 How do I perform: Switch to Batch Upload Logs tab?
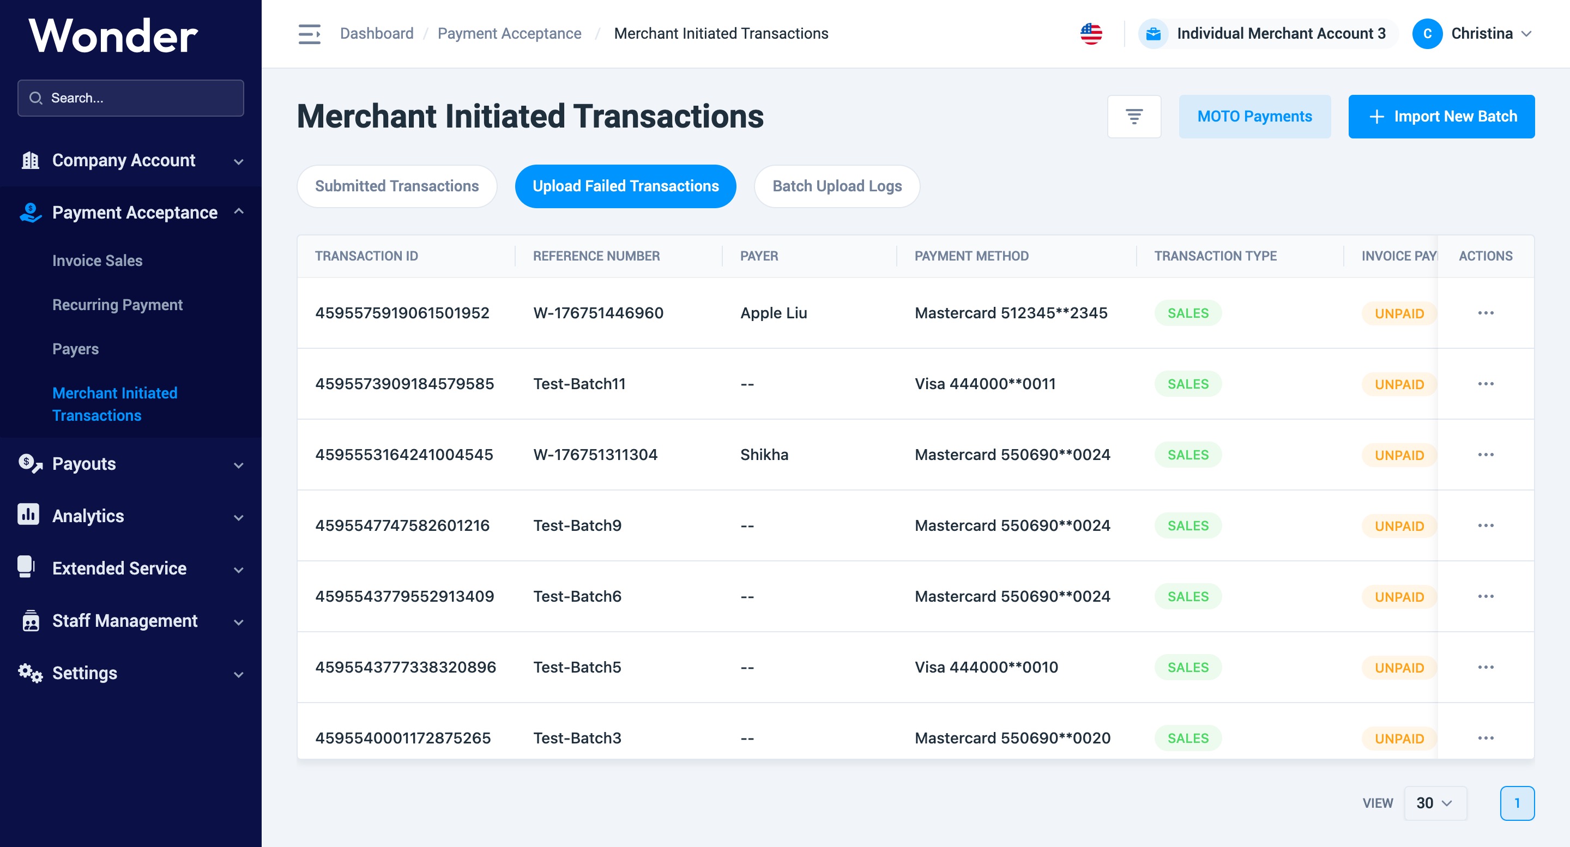[x=837, y=186]
